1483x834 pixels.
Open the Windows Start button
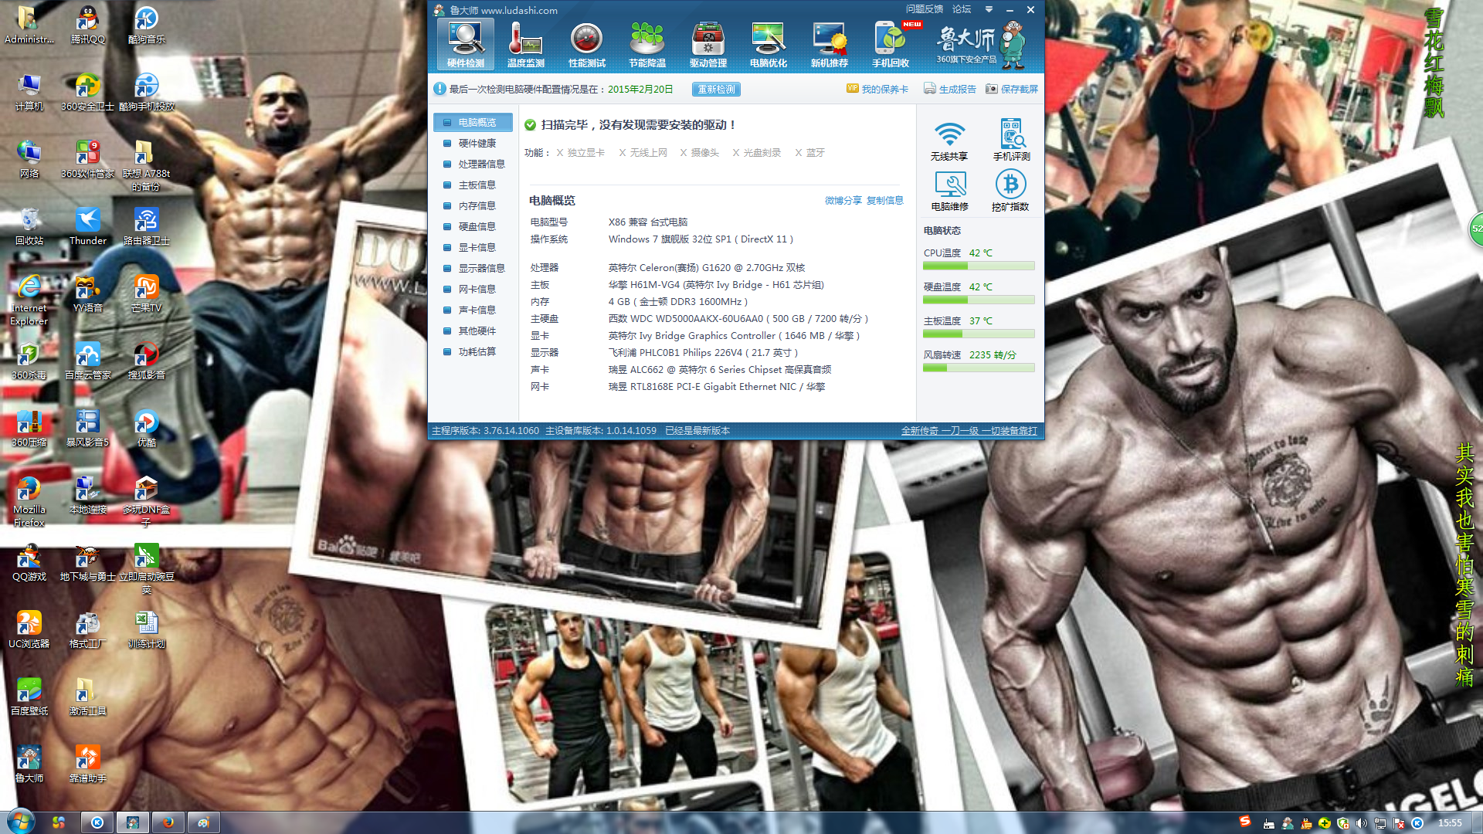[x=21, y=822]
